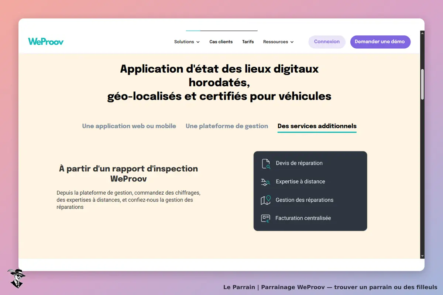Image resolution: width=443 pixels, height=295 pixels.
Task: Click the paragraph starting 'Depuis la plateforme de gestion'
Action: point(128,200)
